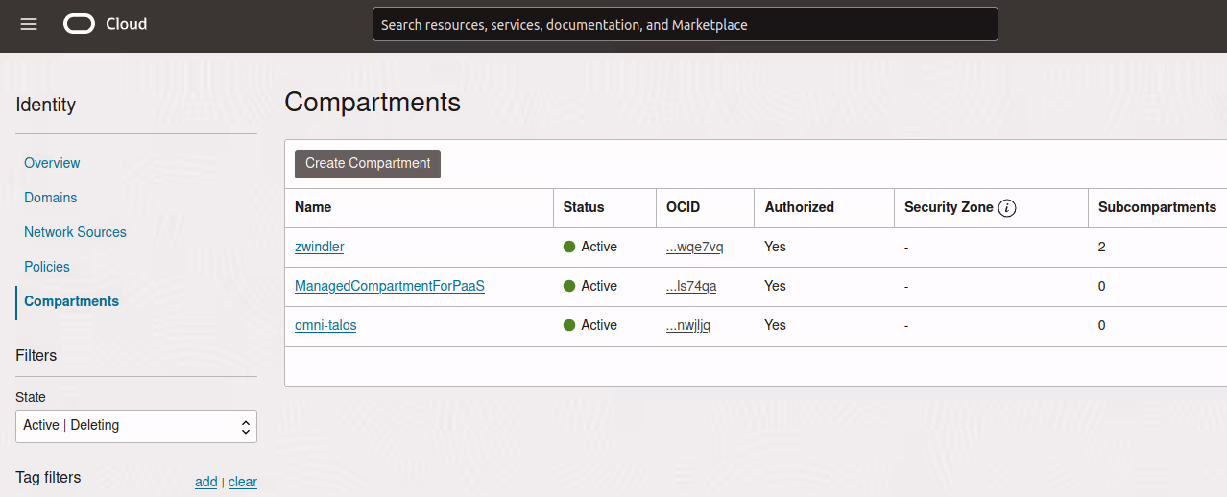Viewport: 1227px width, 497px height.
Task: Expand the State filter dropdown
Action: (136, 425)
